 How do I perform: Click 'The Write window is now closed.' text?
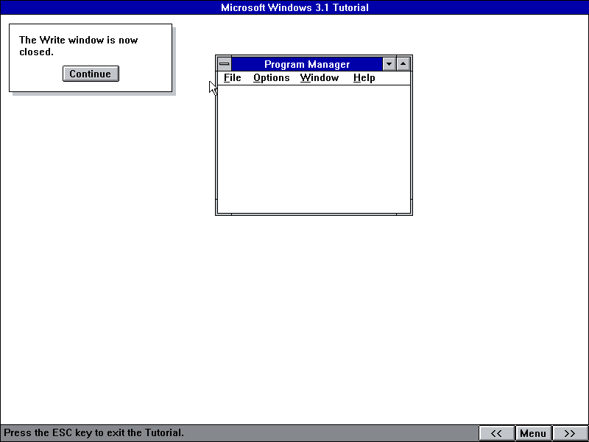point(79,46)
